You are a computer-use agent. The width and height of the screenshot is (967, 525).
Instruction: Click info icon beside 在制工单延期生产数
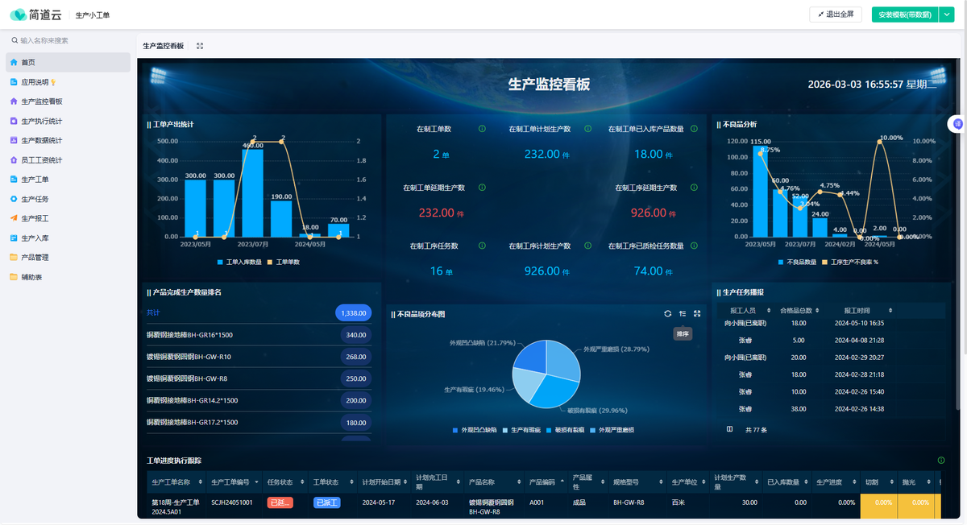482,188
